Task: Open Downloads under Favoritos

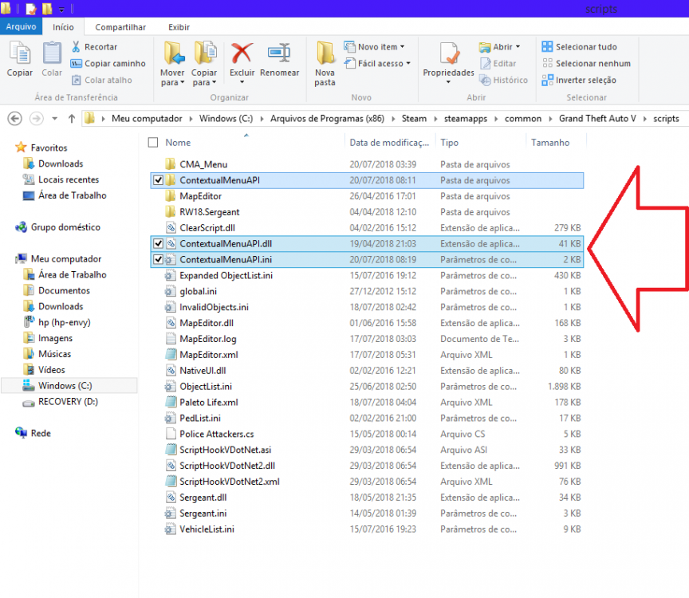Action: pos(61,164)
